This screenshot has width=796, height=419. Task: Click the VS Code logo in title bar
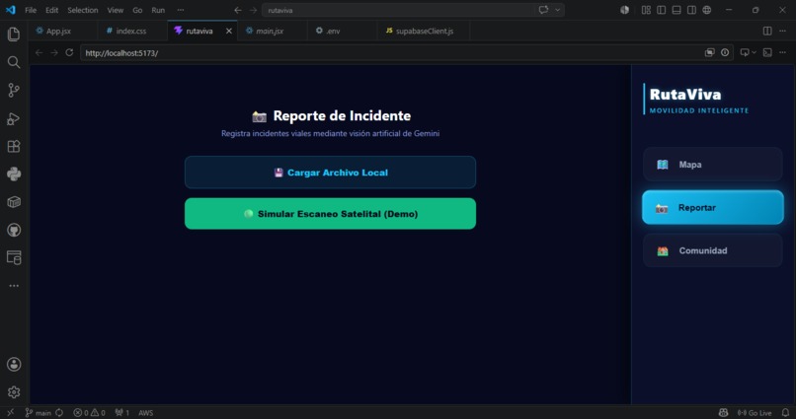click(x=11, y=10)
